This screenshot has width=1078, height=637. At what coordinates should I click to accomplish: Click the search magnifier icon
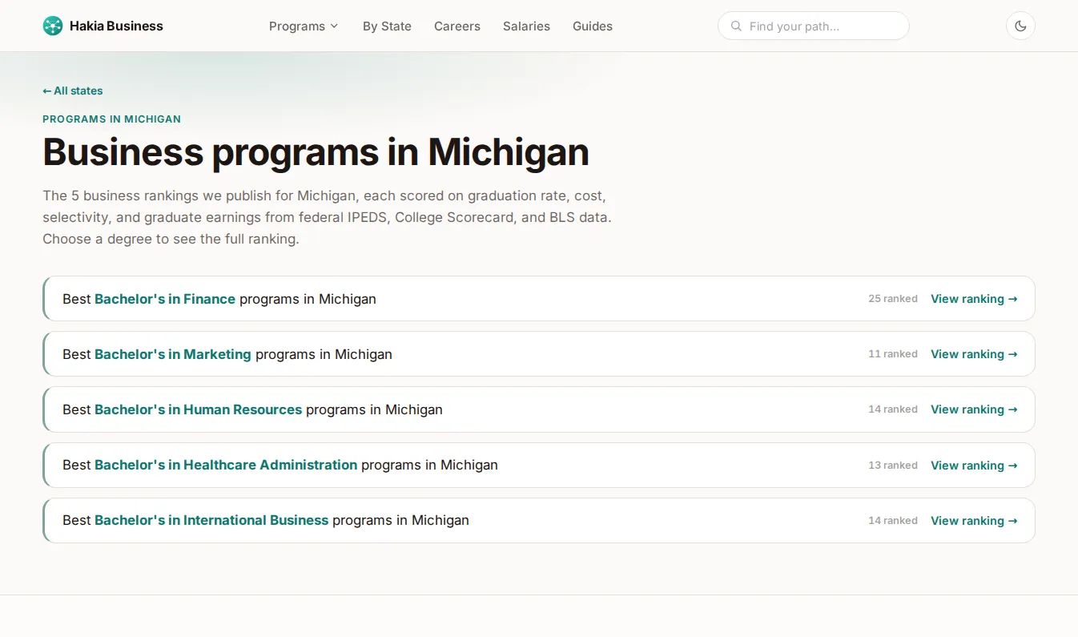(736, 26)
